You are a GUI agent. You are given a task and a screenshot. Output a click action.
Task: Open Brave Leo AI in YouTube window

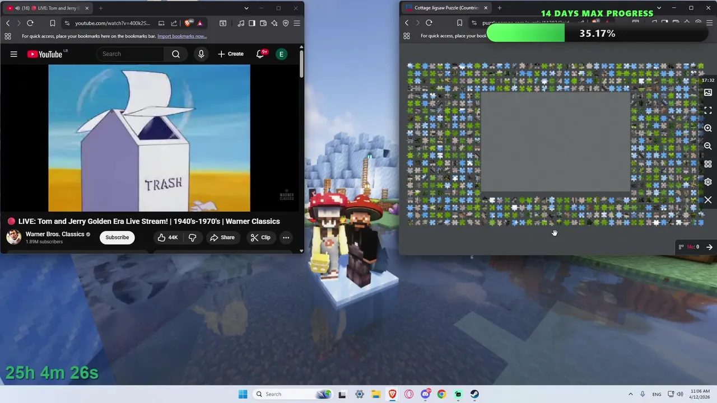click(274, 23)
